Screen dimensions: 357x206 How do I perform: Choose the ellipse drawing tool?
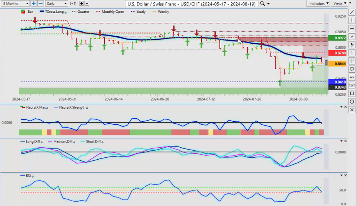[x=352, y=101]
